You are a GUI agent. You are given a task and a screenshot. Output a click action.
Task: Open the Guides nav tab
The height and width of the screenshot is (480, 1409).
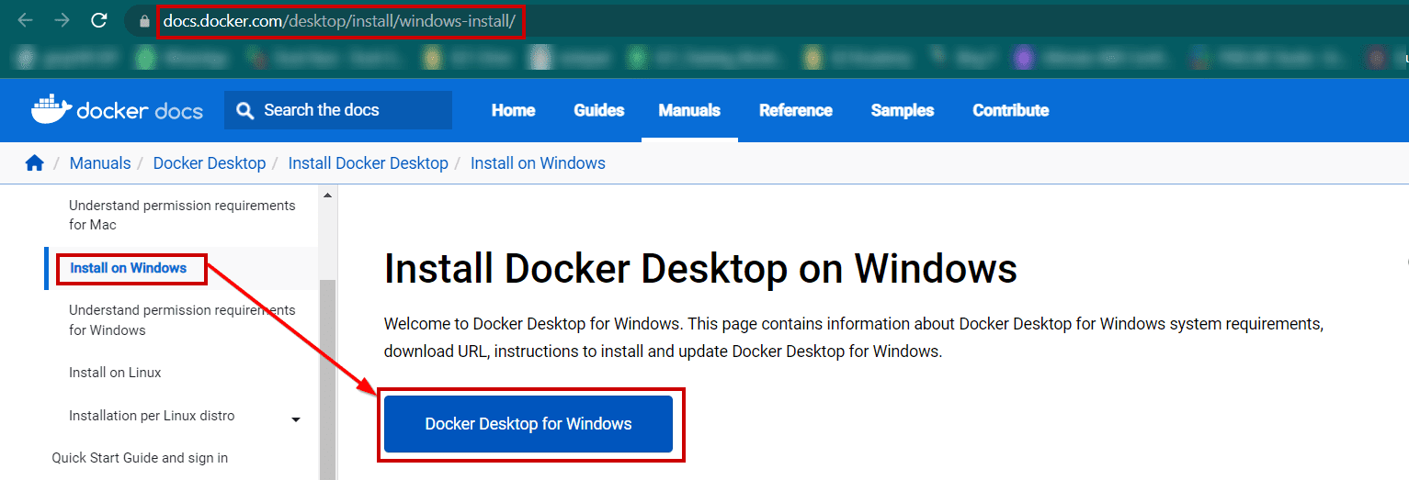pyautogui.click(x=599, y=110)
